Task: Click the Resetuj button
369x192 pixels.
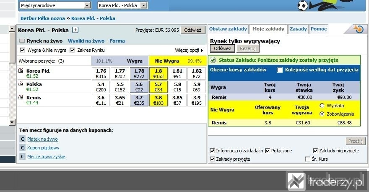Action: click(248, 48)
